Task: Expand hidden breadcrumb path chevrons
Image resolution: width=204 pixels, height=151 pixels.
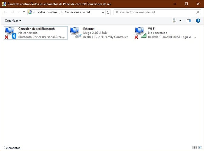Action: click(x=35, y=12)
